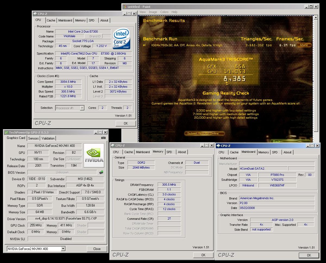Click the More button beside fps result
Screen dimensions: 326x263
[304, 45]
